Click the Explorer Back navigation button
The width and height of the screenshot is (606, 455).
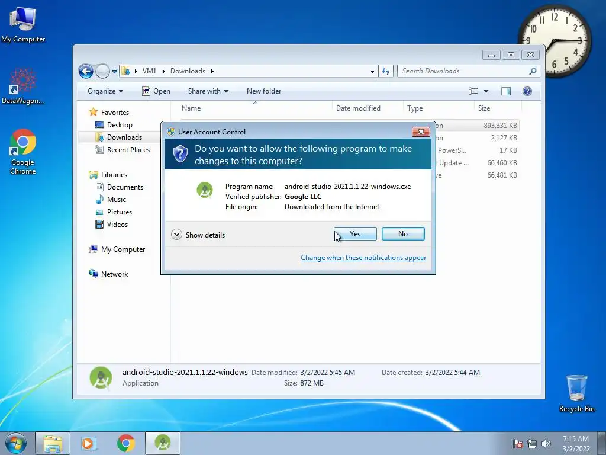(86, 71)
